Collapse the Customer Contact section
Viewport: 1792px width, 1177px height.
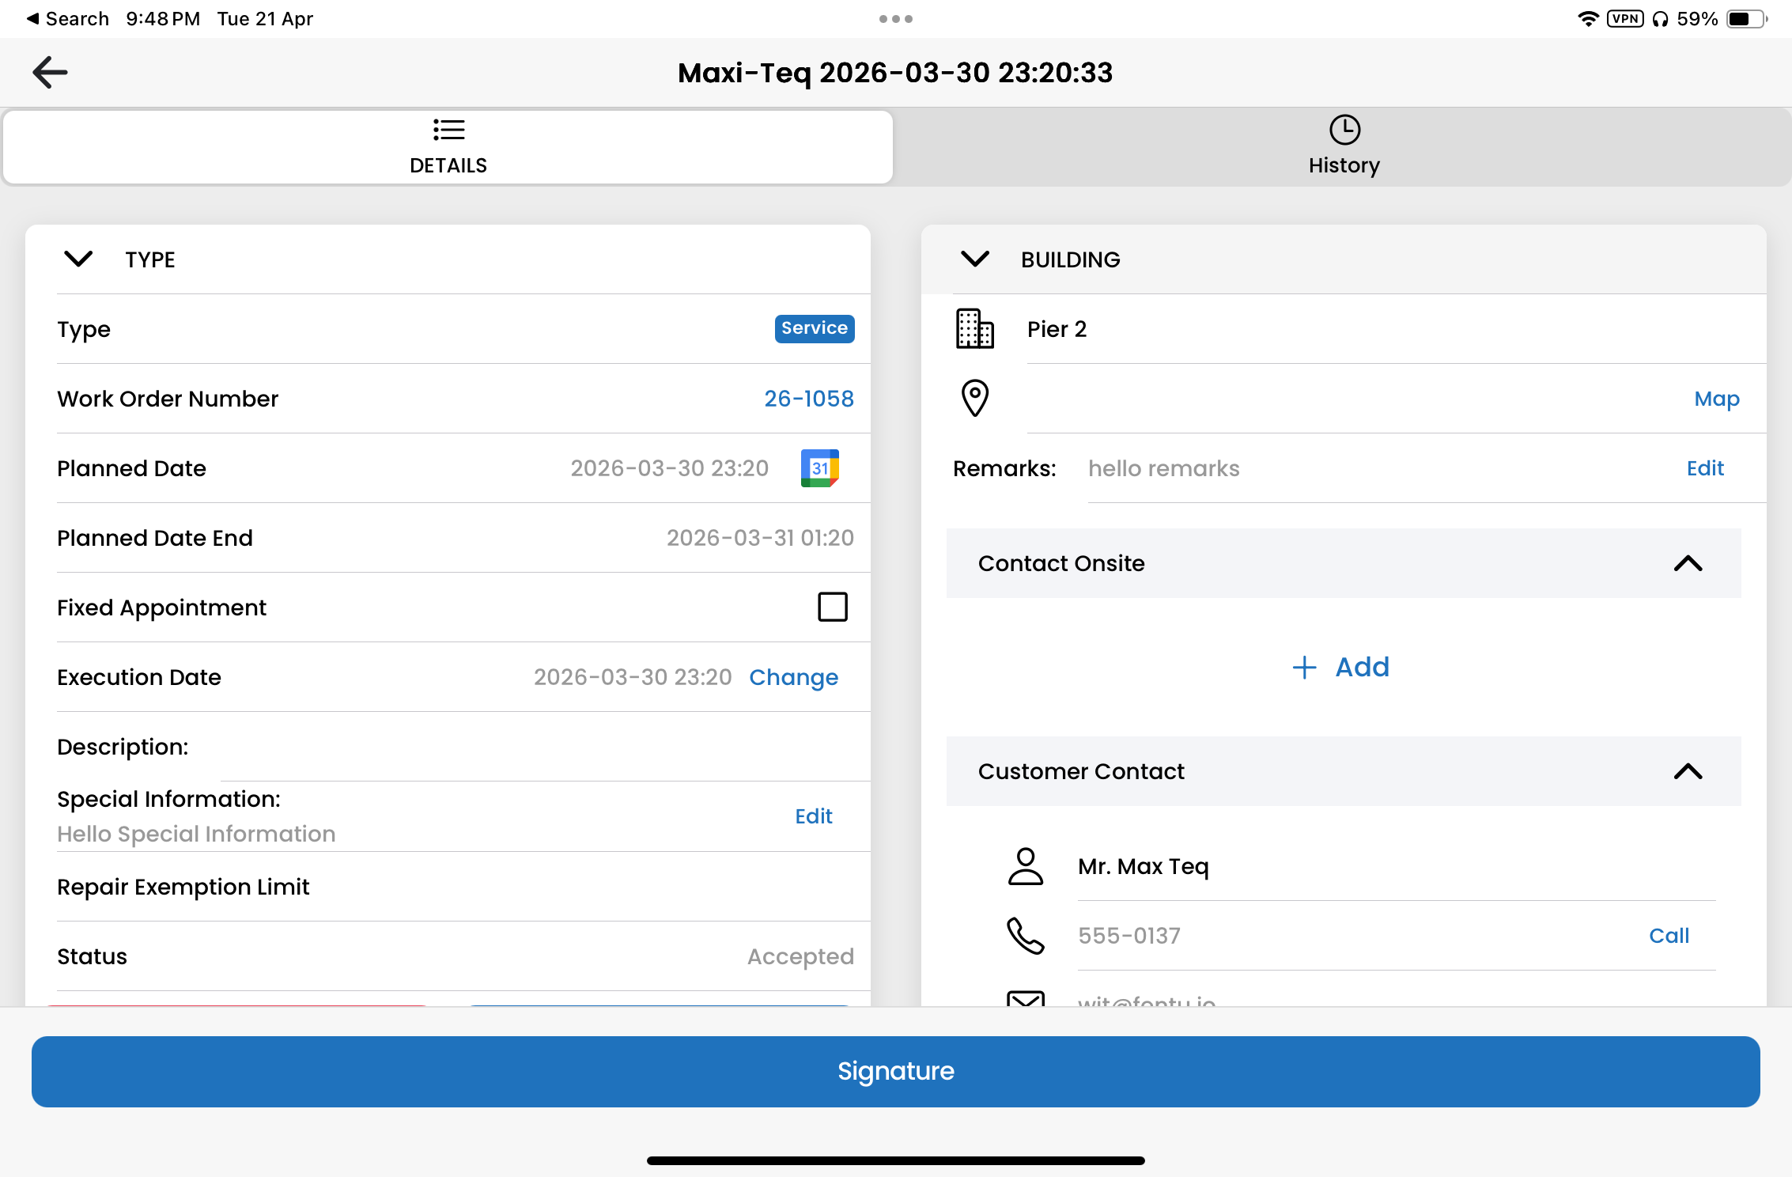point(1688,771)
